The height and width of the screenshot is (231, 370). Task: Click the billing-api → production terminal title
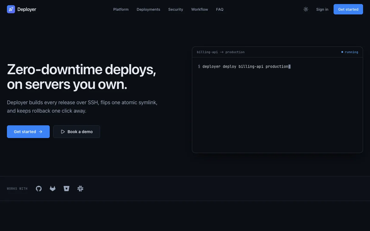coord(221,52)
